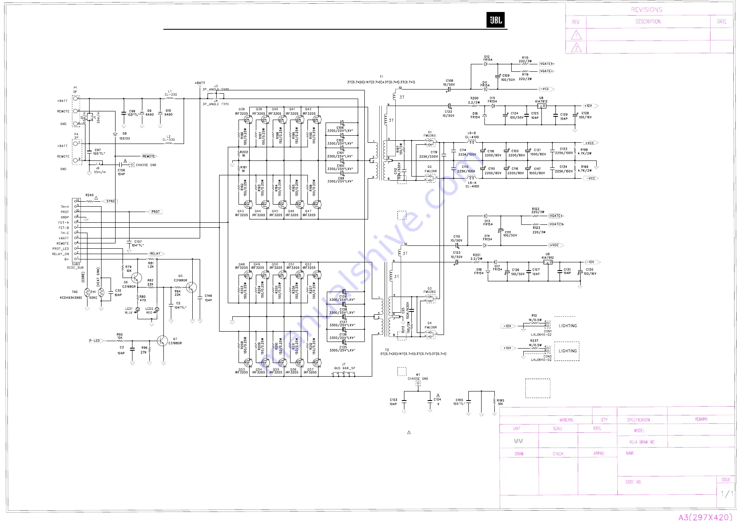Click the LED1 BLUE diode symbol
Screen dimensions: 737x521
click(137, 309)
